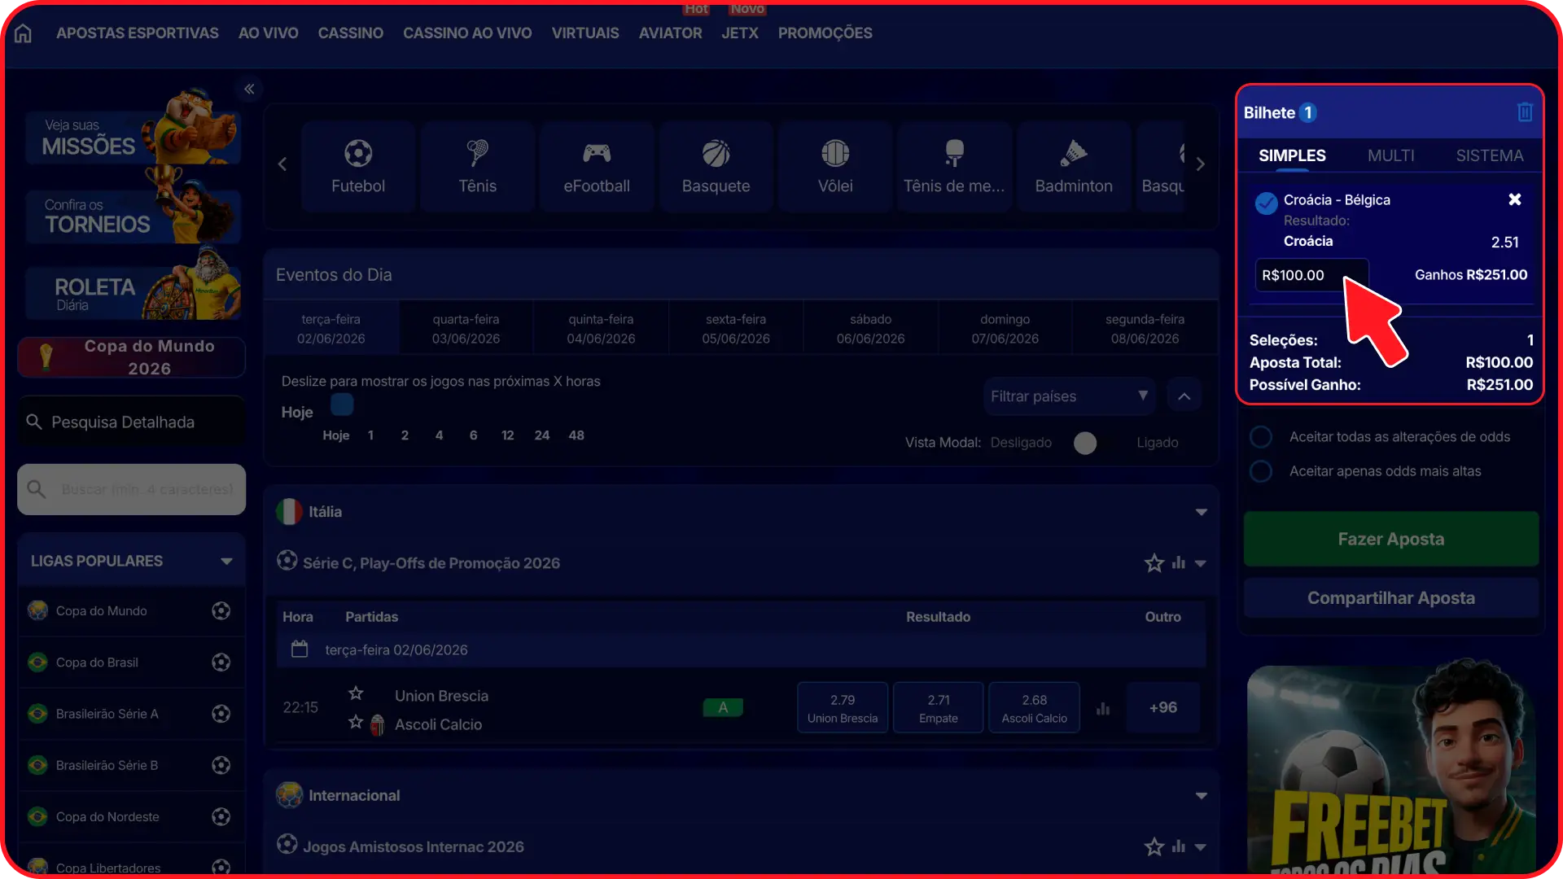Click the Compartilhar Aposta button
Image resolution: width=1563 pixels, height=879 pixels.
tap(1391, 598)
